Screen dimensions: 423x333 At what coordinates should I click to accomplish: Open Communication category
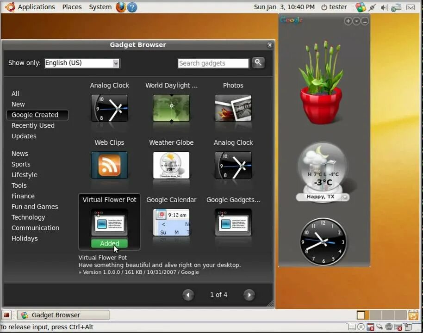35,228
